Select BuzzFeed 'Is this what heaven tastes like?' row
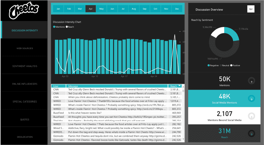 pyautogui.click(x=117, y=113)
